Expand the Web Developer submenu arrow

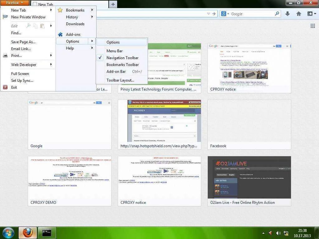pyautogui.click(x=51, y=64)
